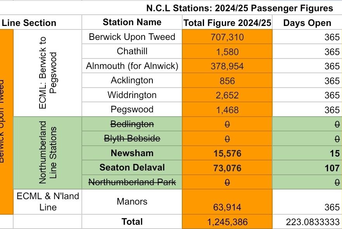Select the Pegswood station name cell
Viewport: 342px width, 229px height.
(132, 110)
